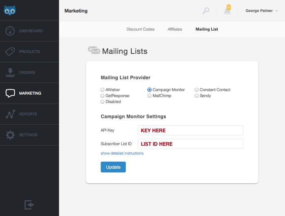Switch to the Affiliates tab
The image size is (285, 216).
click(175, 29)
